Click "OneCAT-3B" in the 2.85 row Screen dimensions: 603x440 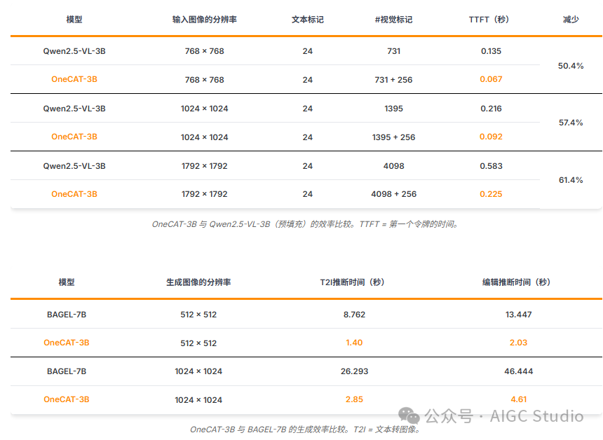click(x=67, y=399)
